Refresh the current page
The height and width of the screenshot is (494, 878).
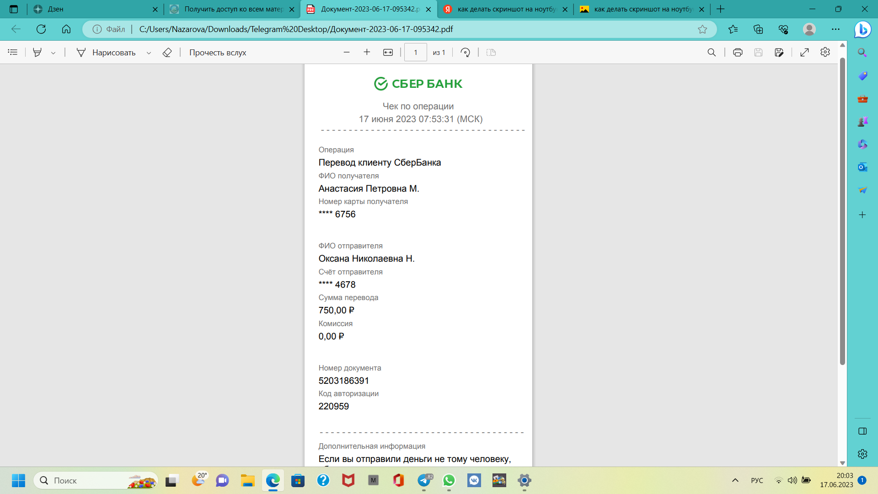point(41,29)
